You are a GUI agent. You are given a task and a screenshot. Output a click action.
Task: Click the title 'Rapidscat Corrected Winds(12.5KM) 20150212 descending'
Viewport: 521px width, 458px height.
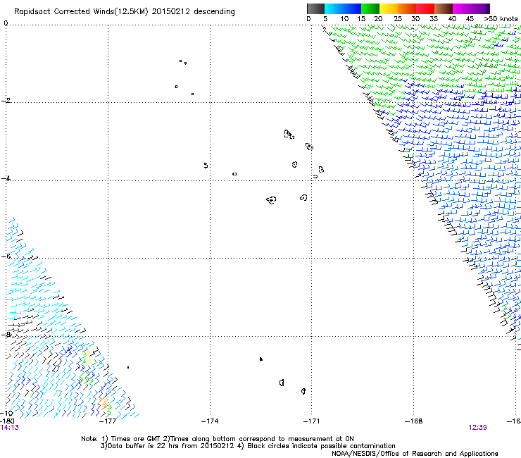coord(125,11)
